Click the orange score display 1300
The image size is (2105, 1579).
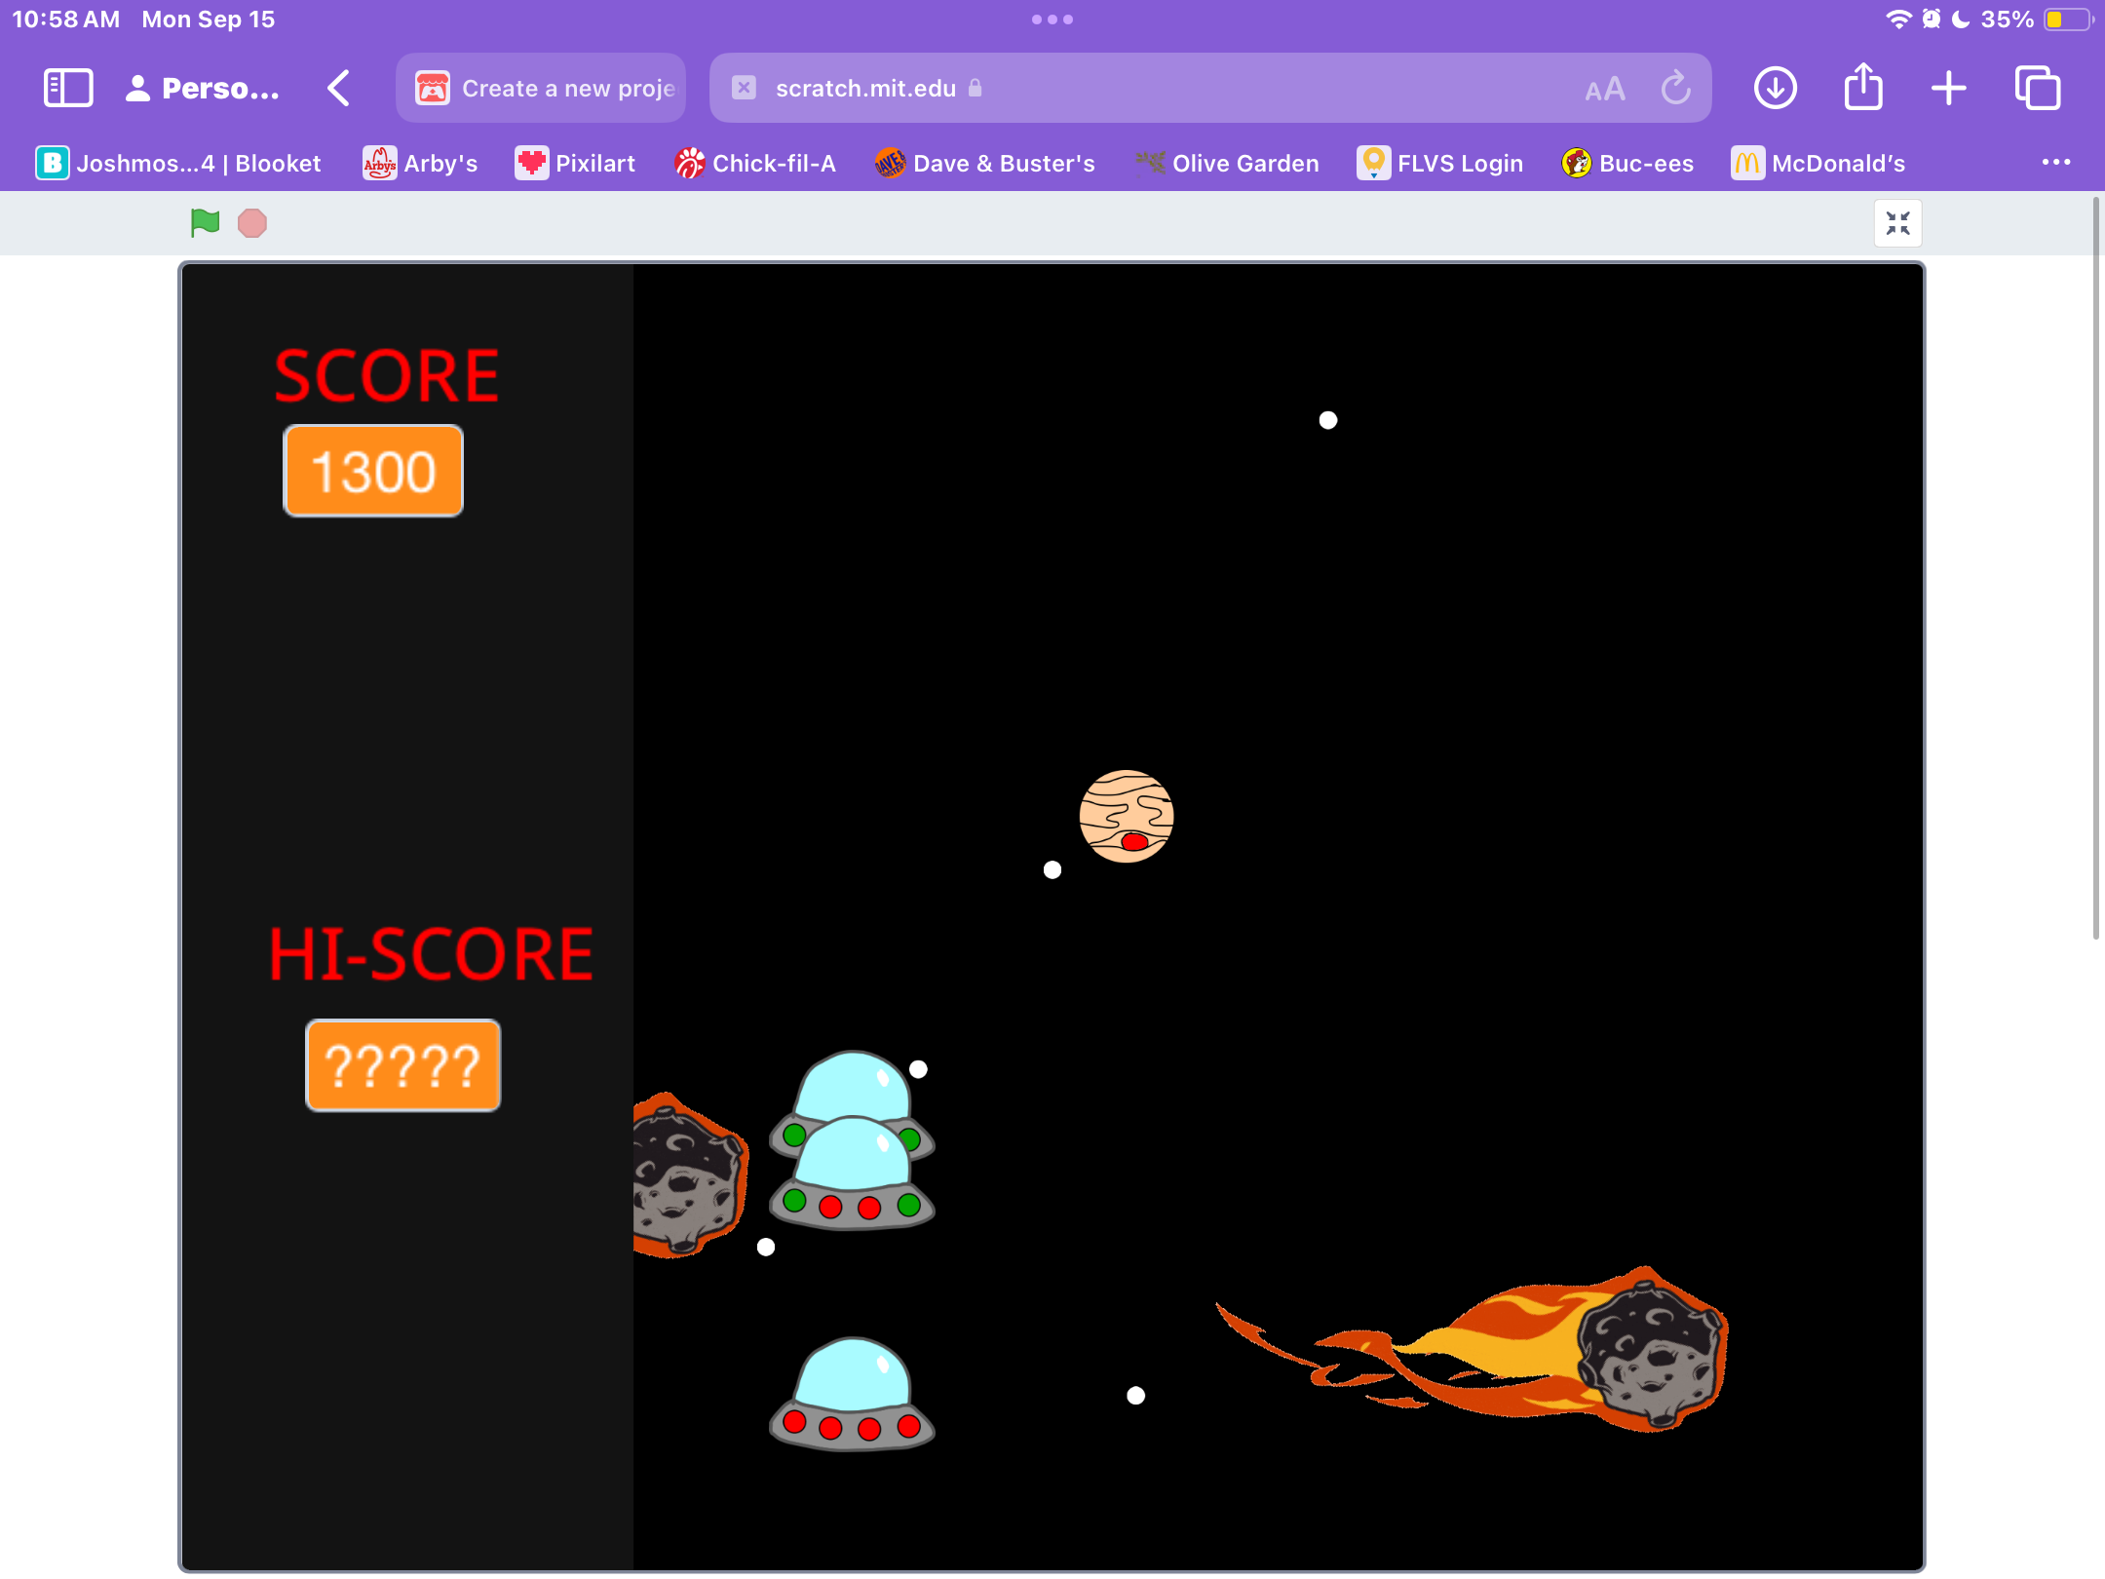tap(373, 472)
